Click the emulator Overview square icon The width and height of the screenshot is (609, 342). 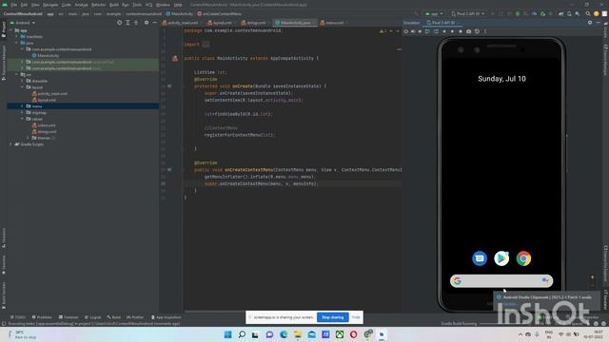pos(461,31)
